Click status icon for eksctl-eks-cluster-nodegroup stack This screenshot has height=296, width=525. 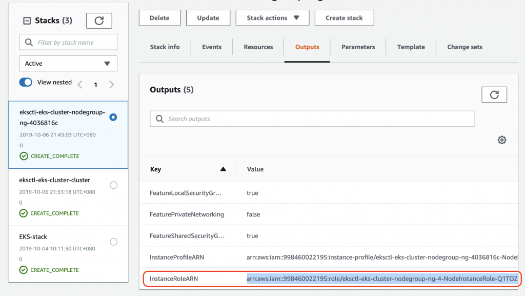point(24,156)
